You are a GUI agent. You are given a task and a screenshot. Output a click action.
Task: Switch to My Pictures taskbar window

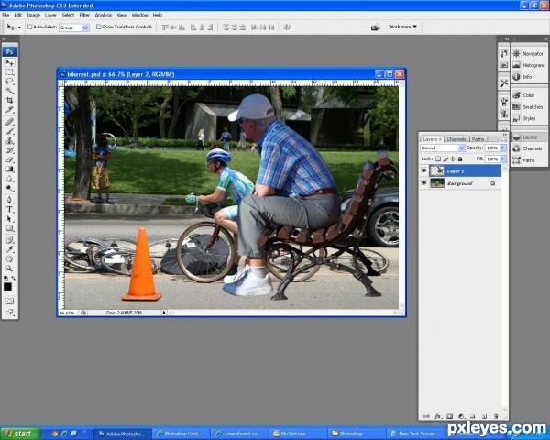pyautogui.click(x=297, y=434)
